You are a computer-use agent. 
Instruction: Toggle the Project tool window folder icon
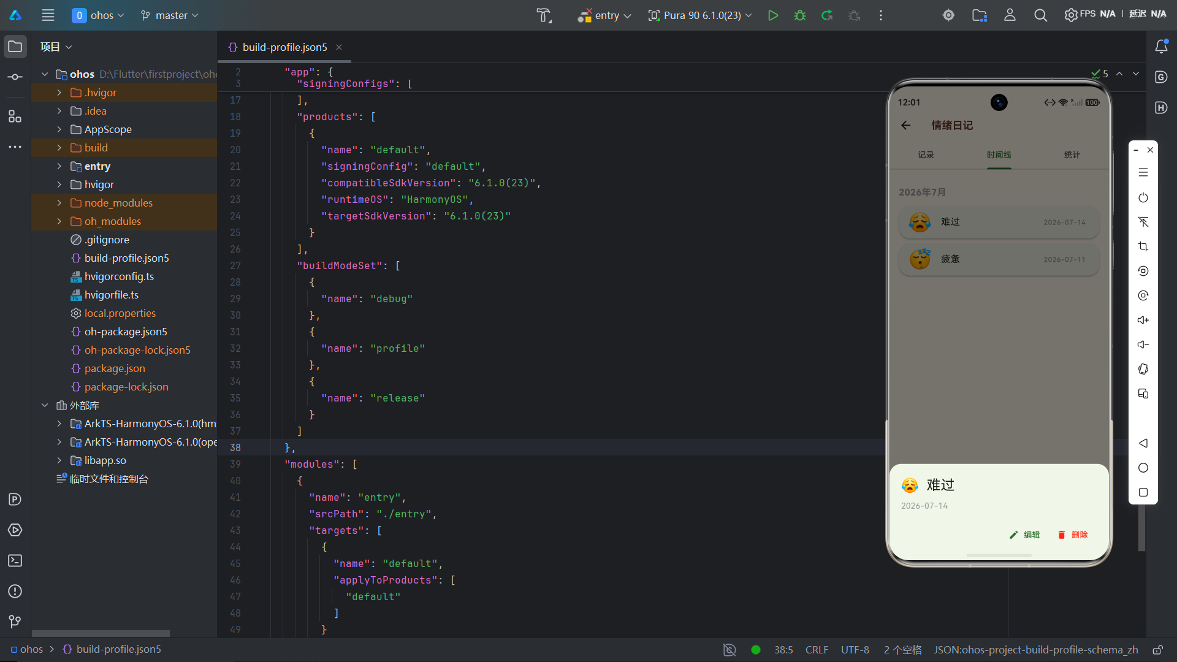[15, 47]
